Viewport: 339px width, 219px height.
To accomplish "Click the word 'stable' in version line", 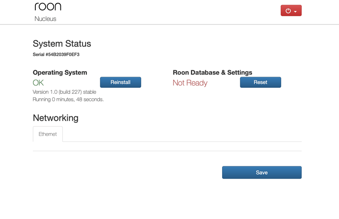I will [89, 92].
